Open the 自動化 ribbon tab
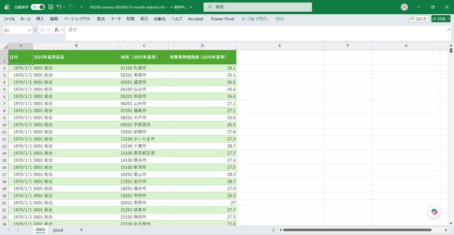The width and height of the screenshot is (454, 235). tap(160, 19)
